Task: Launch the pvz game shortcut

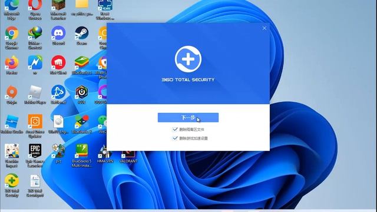Action: pyautogui.click(x=58, y=153)
